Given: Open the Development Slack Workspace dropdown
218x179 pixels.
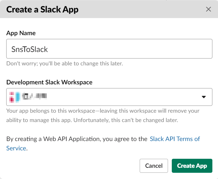Looking at the screenshot, I should 109,97.
